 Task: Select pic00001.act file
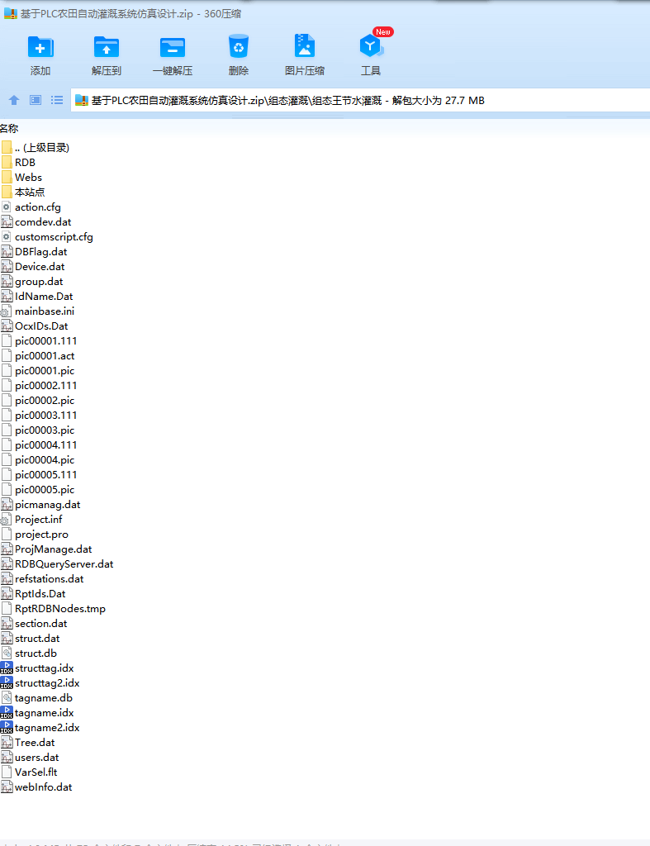coord(45,355)
